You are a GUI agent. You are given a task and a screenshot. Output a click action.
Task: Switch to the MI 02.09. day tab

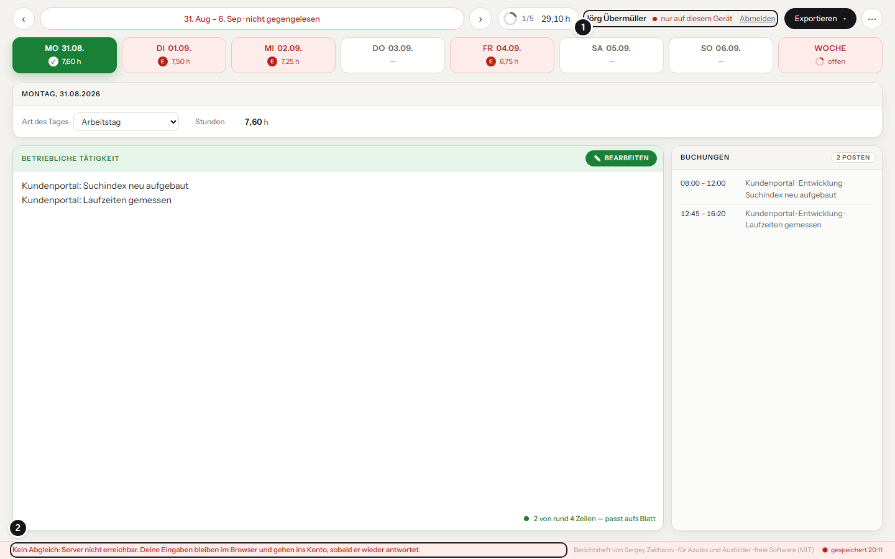click(283, 55)
